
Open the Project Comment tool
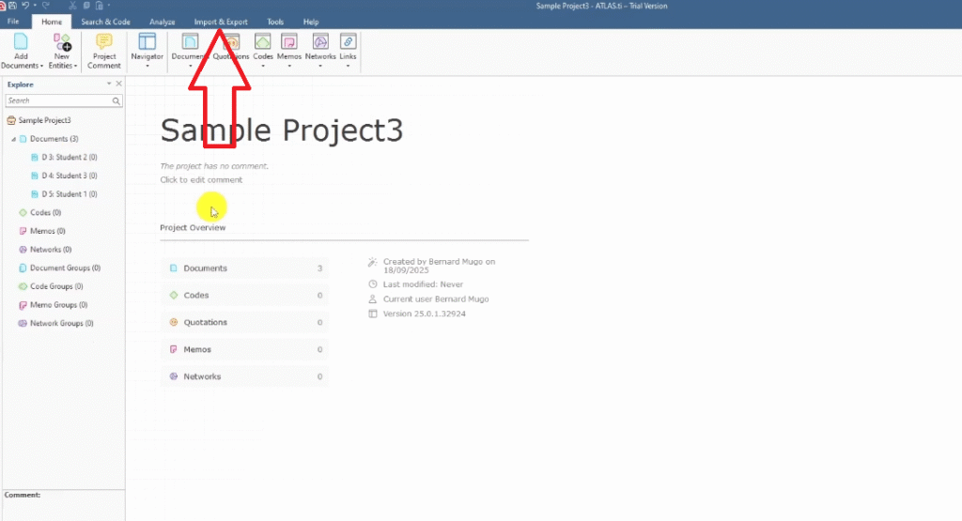[x=104, y=42]
